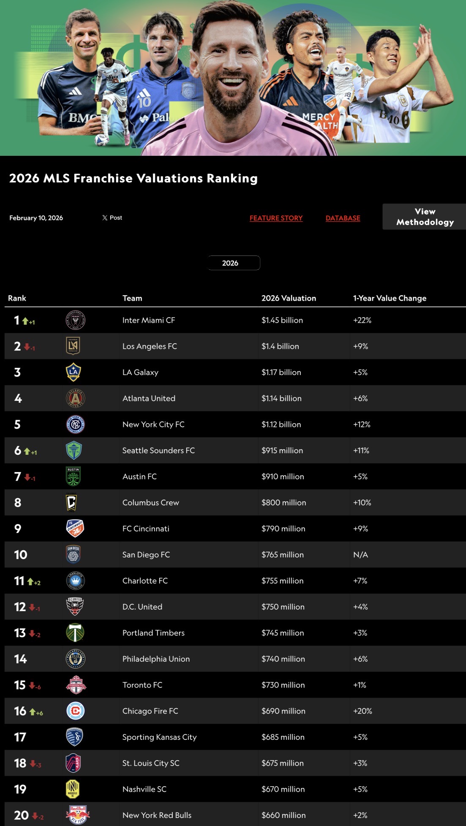Click the Chicago Fire FC logo
The image size is (466, 826).
[76, 711]
